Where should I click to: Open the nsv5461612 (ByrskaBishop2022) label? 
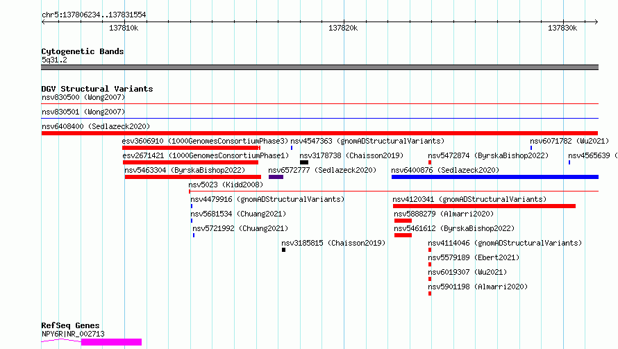tap(454, 228)
